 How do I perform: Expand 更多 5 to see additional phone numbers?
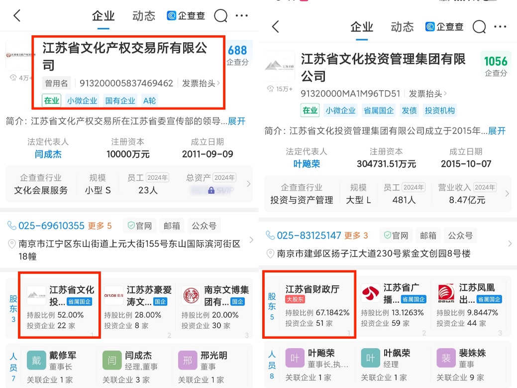click(96, 225)
